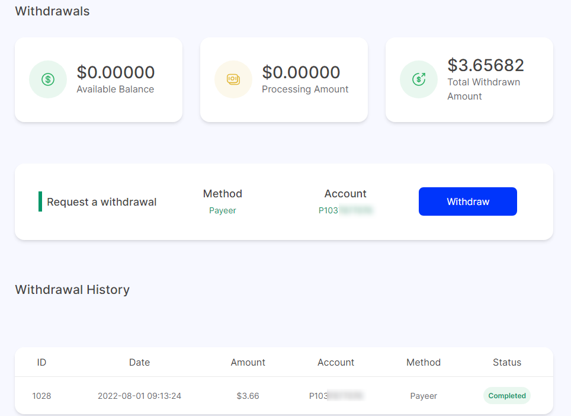The width and height of the screenshot is (571, 416).
Task: Click the yellow Processing Amount cash icon
Action: (233, 79)
